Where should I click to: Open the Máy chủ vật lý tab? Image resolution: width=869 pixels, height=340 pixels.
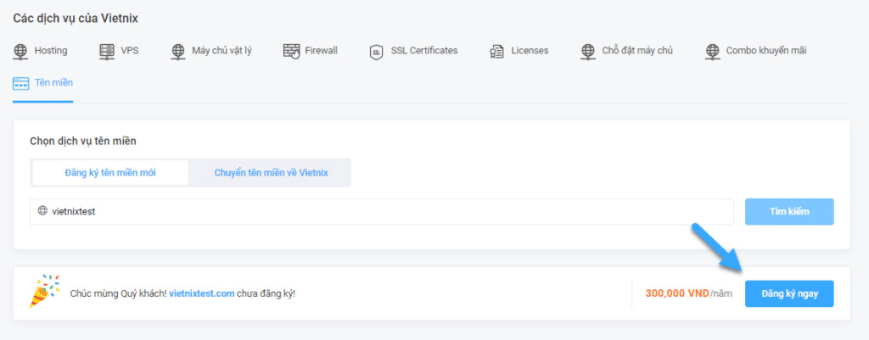[x=211, y=51]
